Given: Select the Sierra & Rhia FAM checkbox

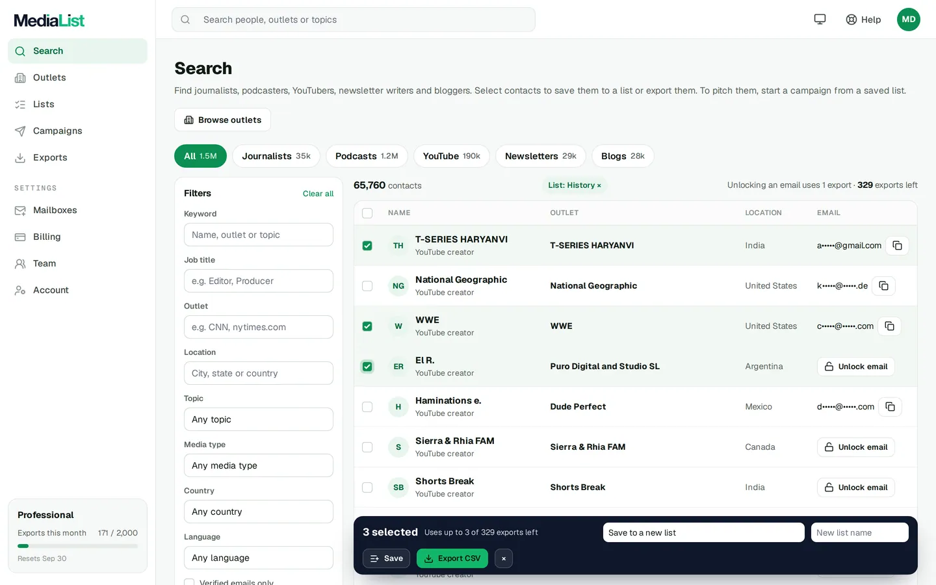Looking at the screenshot, I should pyautogui.click(x=367, y=447).
